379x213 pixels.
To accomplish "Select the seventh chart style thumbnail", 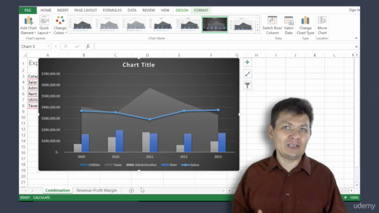I will coord(242,24).
